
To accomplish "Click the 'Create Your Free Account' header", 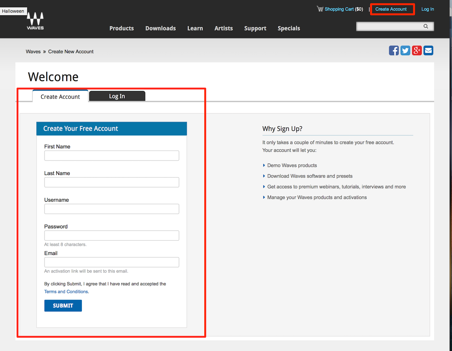I will tap(111, 129).
